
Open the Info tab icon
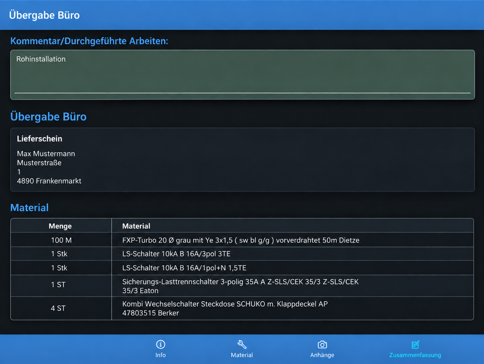161,344
